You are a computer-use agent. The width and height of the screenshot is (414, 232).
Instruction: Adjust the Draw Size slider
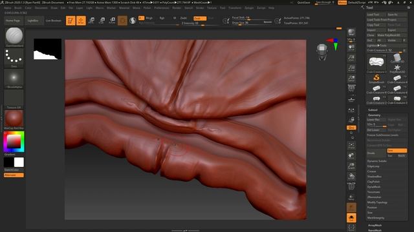(x=252, y=23)
